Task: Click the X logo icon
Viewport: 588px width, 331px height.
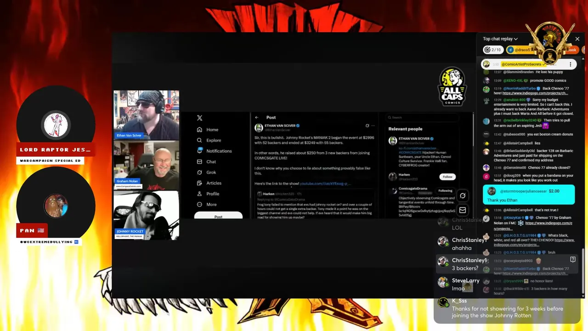Action: 199,118
